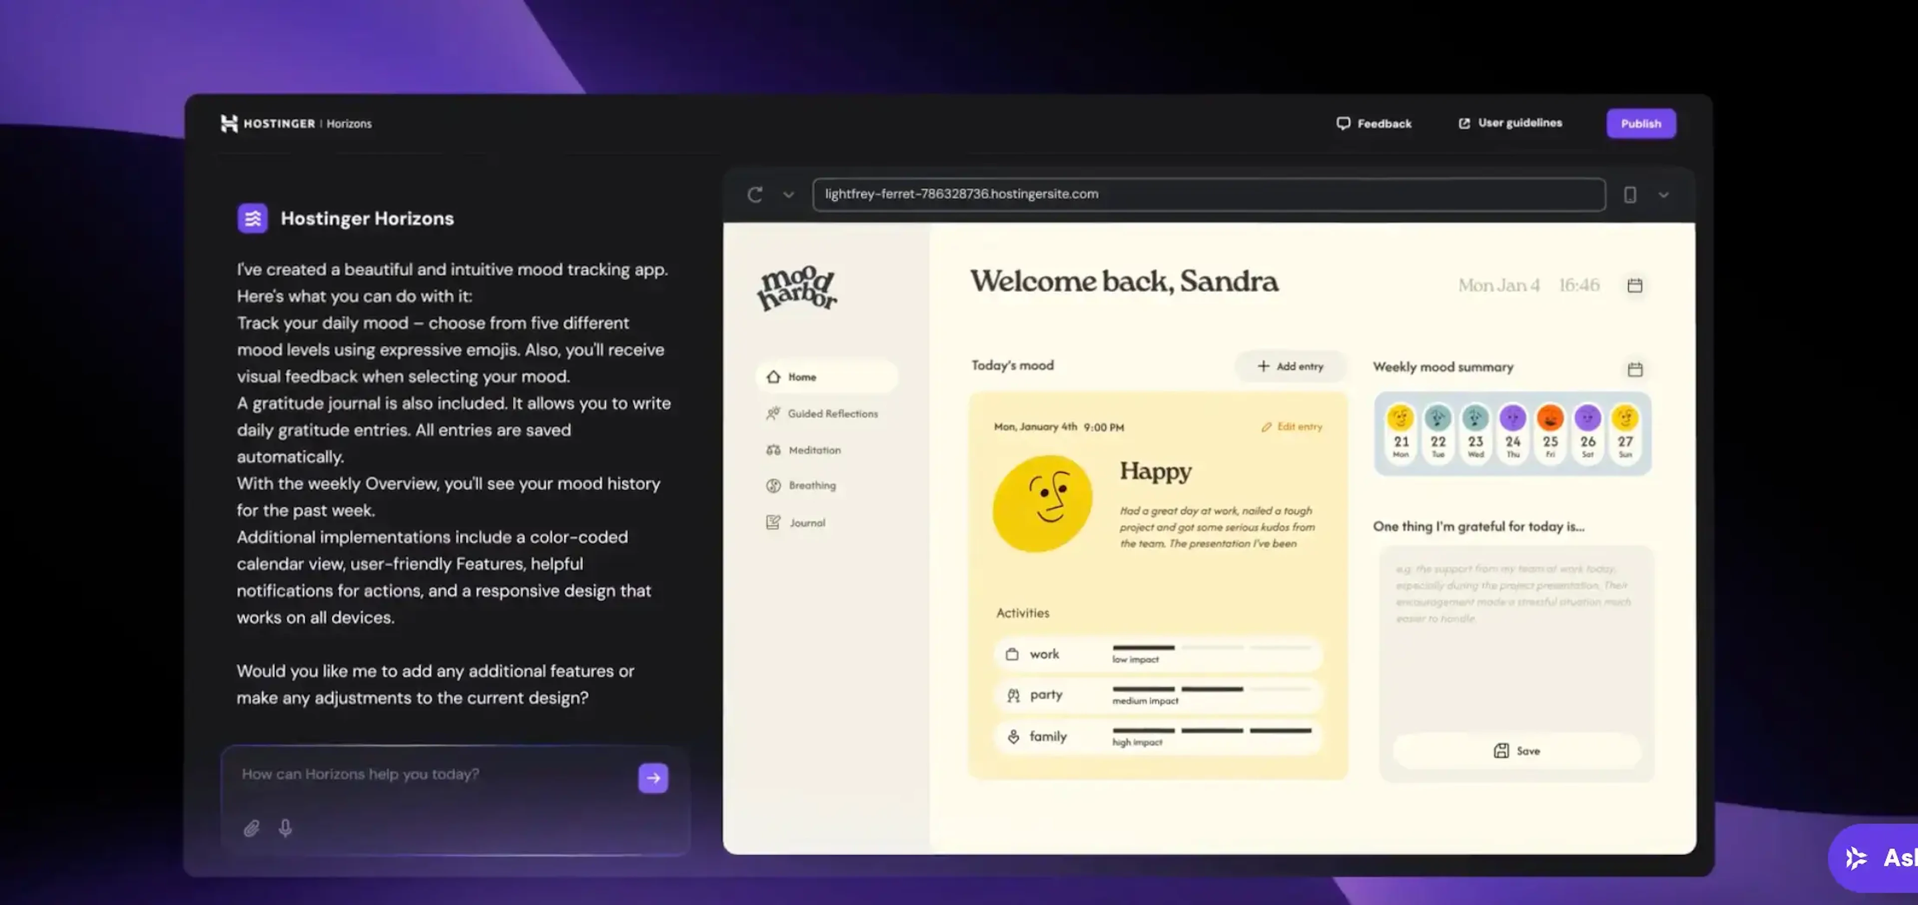
Task: Open the device preview dropdown chevron
Action: (1663, 194)
